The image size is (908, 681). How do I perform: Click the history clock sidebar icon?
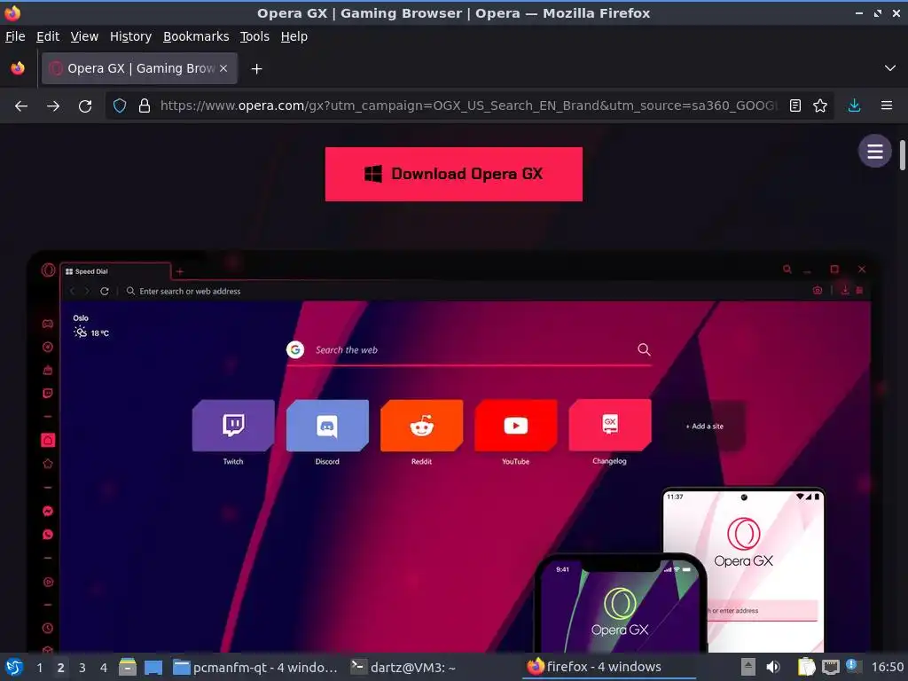click(48, 629)
